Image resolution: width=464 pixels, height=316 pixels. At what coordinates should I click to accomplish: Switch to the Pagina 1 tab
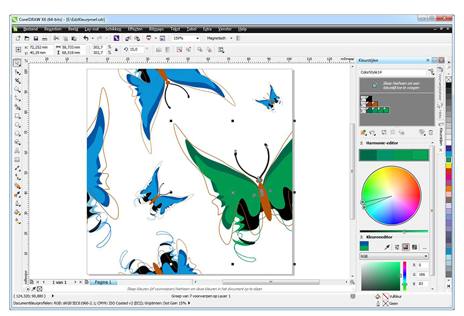pos(103,282)
